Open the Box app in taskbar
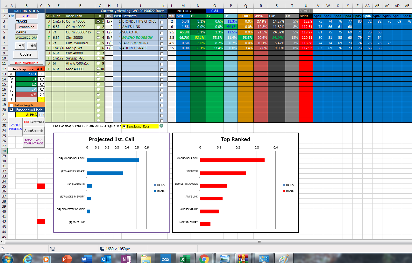Viewport: 412px width, 263px height. pyautogui.click(x=165, y=259)
